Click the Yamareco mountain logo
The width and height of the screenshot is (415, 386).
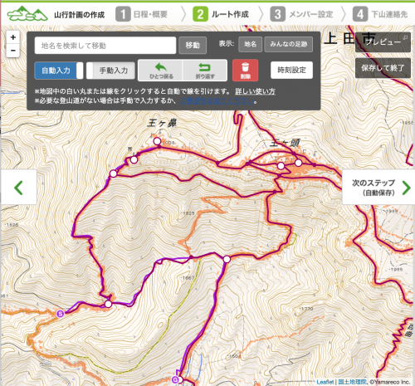27,13
